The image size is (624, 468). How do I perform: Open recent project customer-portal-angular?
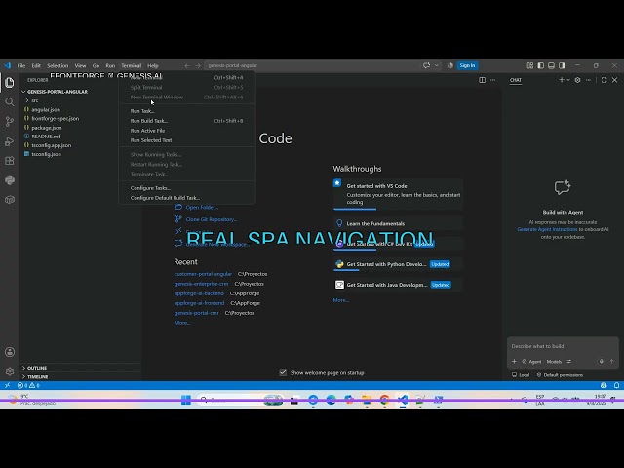203,274
